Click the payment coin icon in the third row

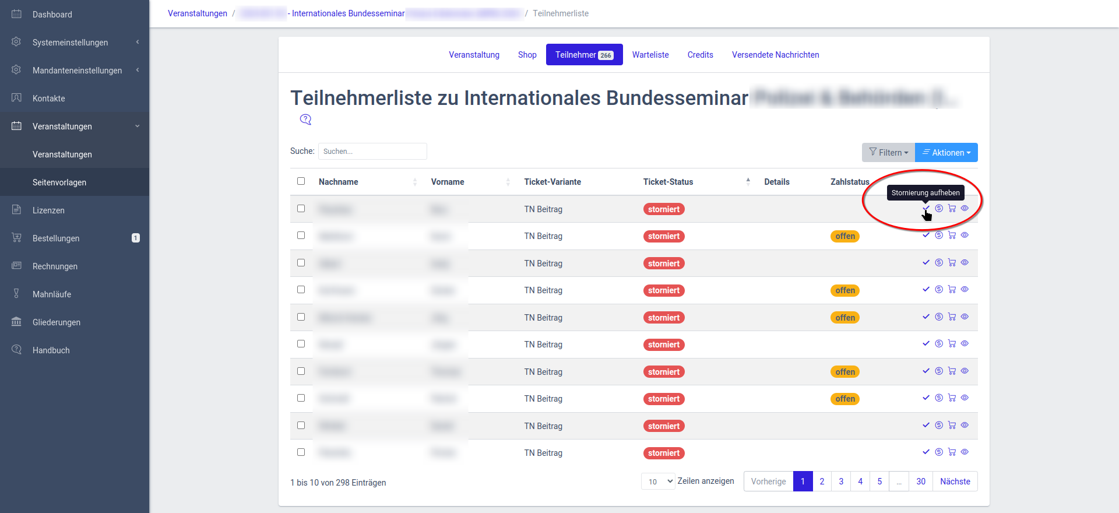tap(939, 263)
